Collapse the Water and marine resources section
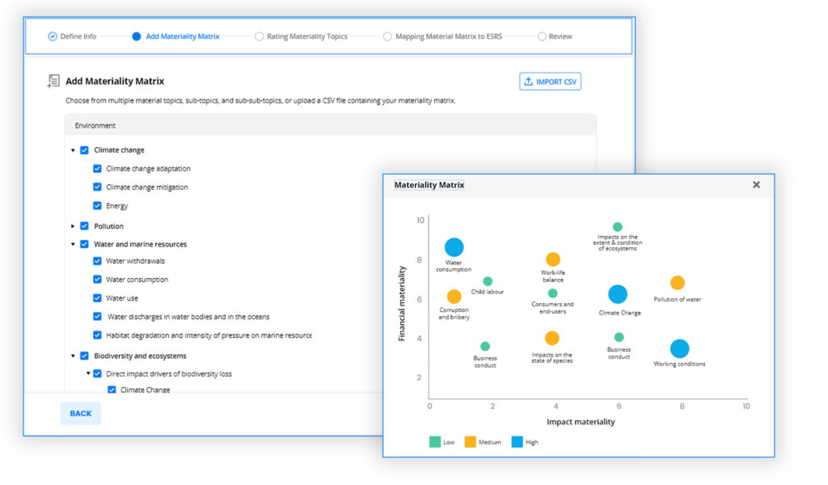This screenshot has width=828, height=485. tap(71, 243)
